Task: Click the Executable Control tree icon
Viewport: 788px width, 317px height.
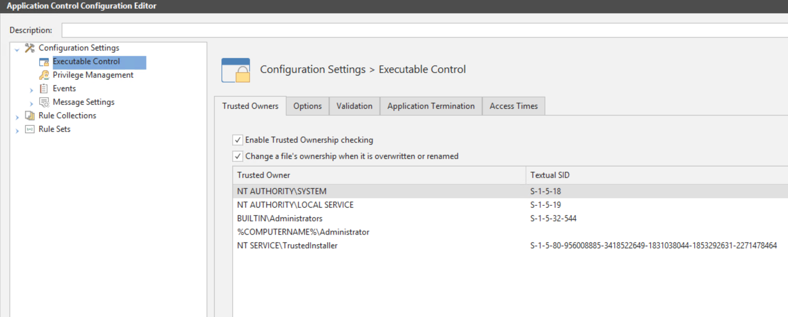Action: tap(44, 62)
